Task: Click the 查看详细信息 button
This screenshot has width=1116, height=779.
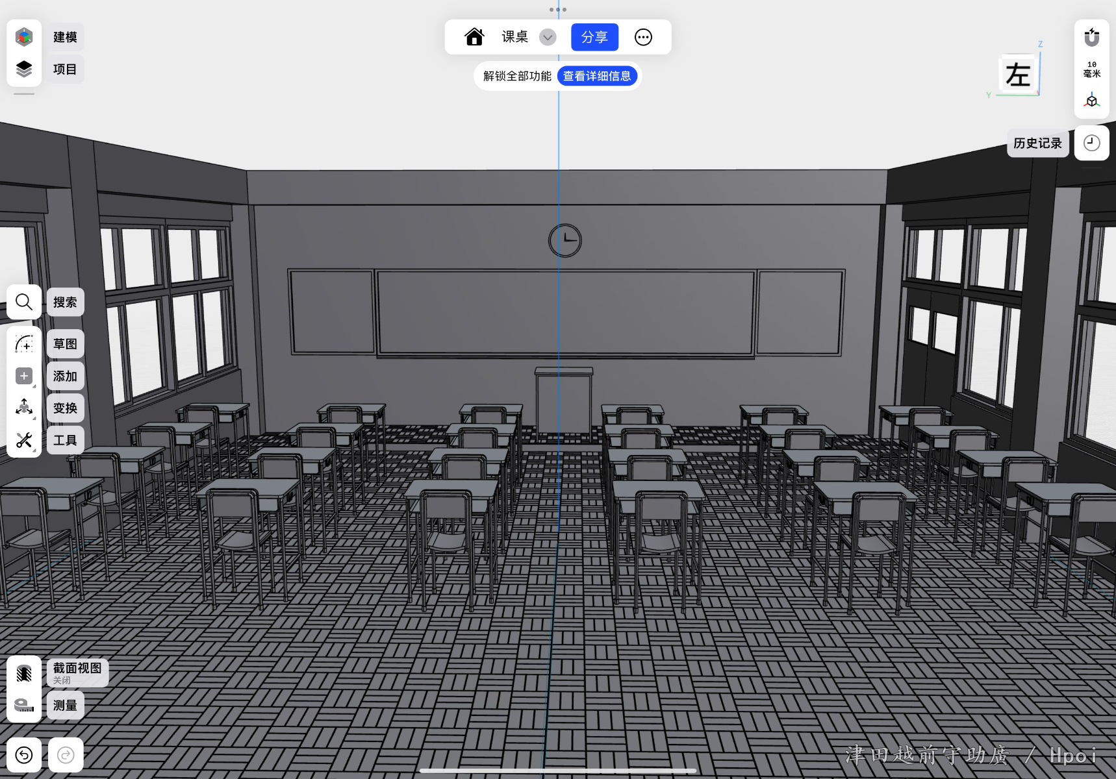Action: [596, 76]
